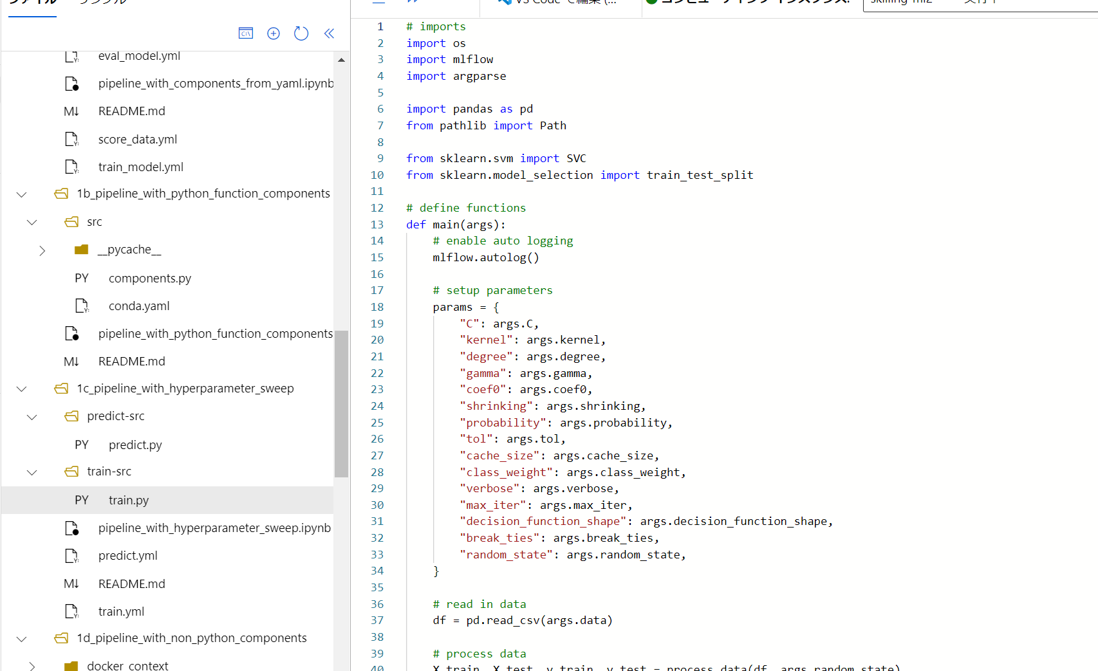The image size is (1098, 671).
Task: Select the docker_context folder name
Action: pos(127,666)
